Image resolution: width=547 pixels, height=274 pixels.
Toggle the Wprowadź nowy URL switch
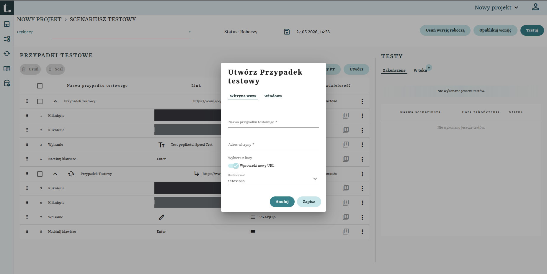coord(234,166)
